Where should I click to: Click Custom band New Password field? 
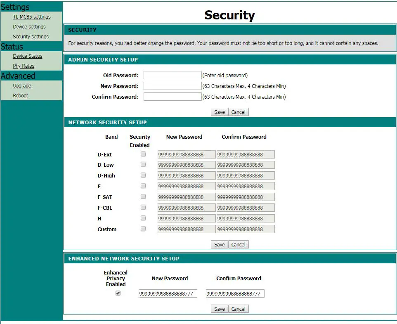click(187, 229)
